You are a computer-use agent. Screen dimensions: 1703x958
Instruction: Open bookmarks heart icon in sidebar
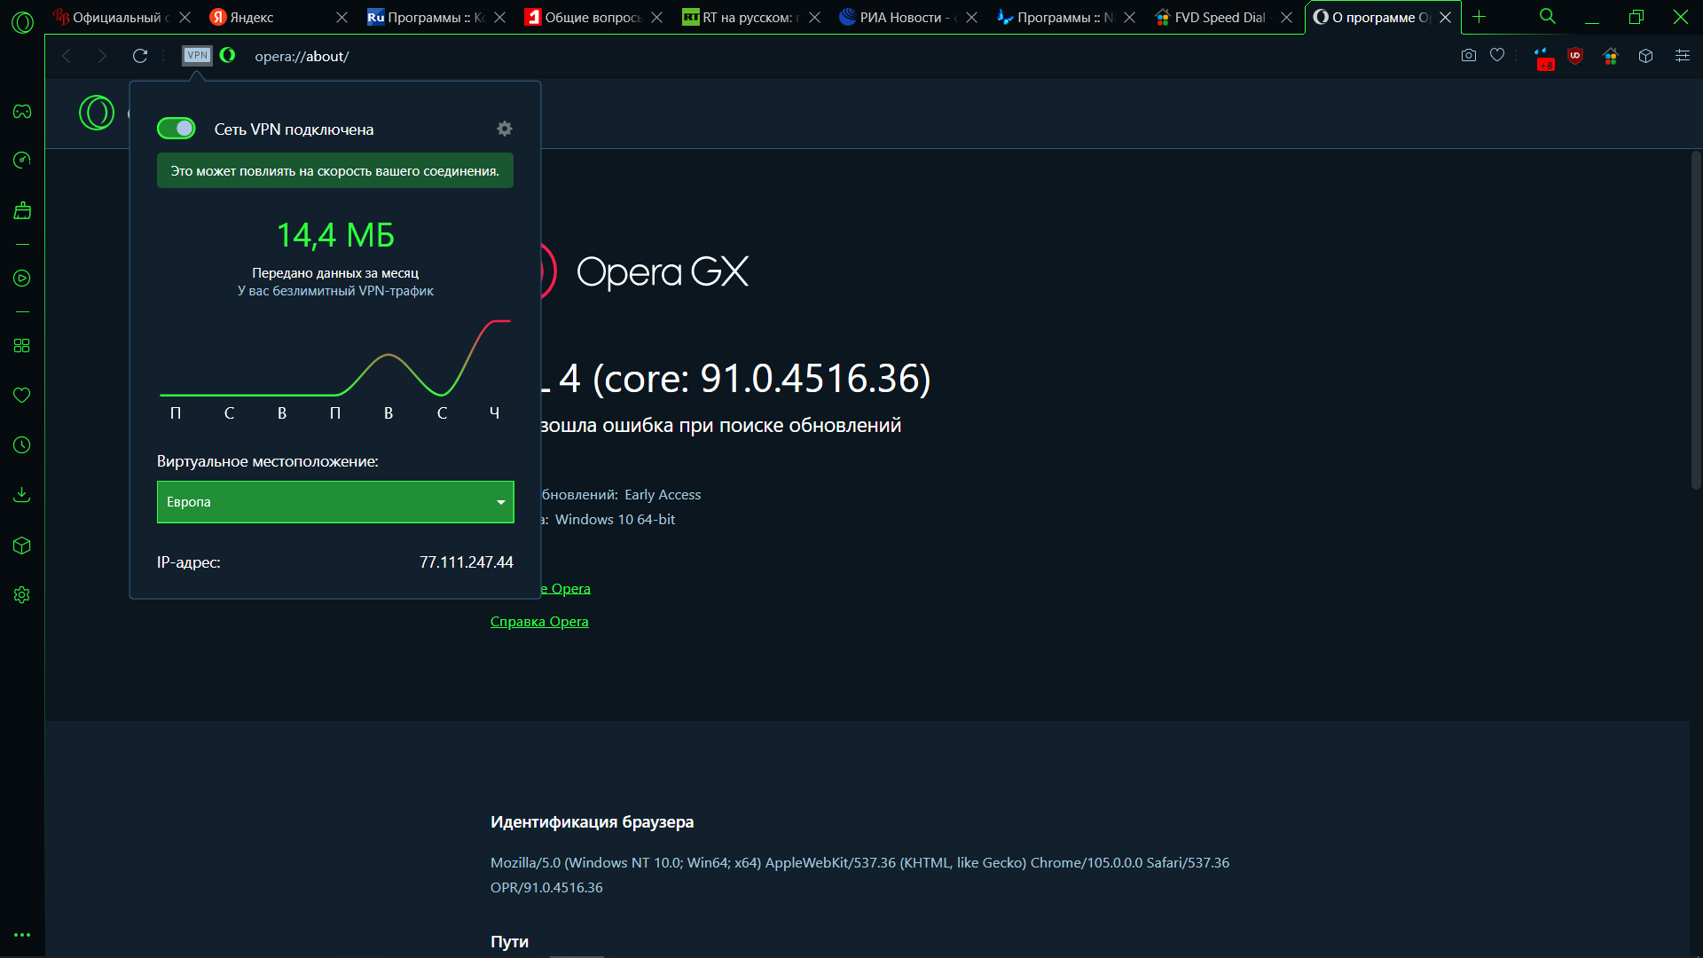[22, 395]
